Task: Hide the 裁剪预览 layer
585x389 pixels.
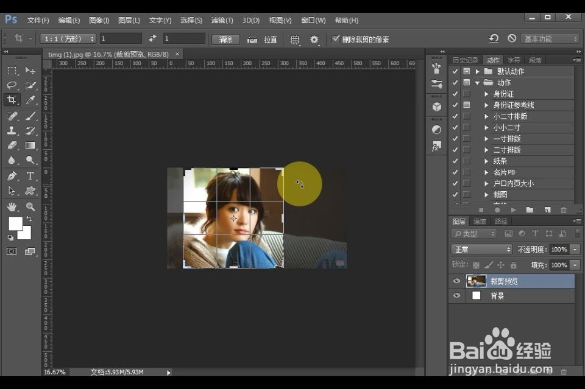Action: [x=456, y=281]
